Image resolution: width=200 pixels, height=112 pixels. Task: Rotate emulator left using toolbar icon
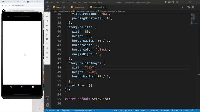tap(47, 30)
